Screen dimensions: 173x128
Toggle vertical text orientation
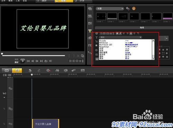coord(138,34)
